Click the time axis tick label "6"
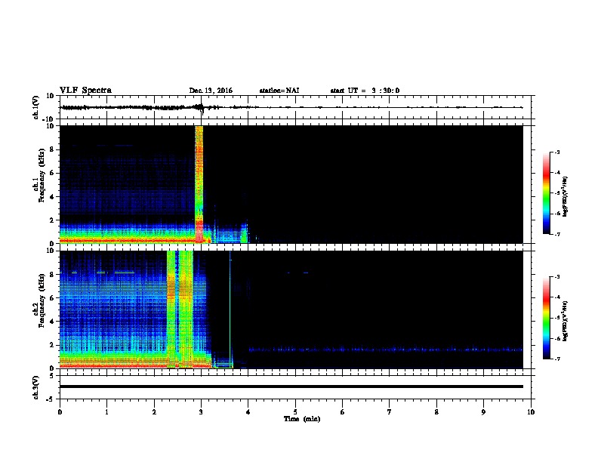The width and height of the screenshot is (598, 462). 343,412
